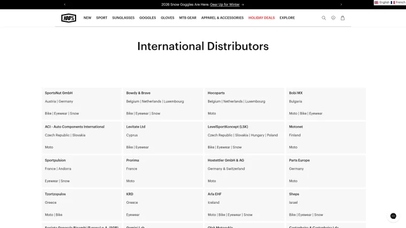The width and height of the screenshot is (406, 228).
Task: Open the search magnifier icon
Action: tap(324, 18)
